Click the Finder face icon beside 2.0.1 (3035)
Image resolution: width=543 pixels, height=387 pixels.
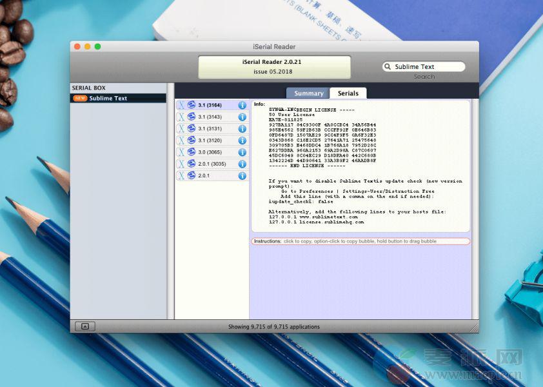point(192,164)
